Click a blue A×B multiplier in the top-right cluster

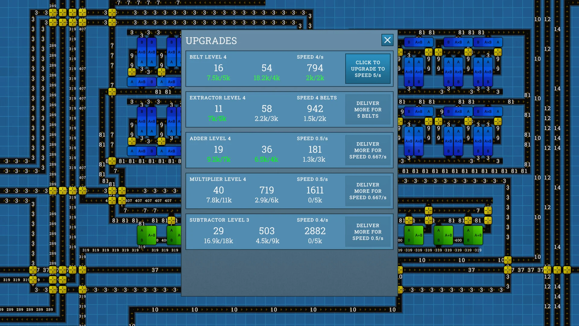[x=419, y=42]
